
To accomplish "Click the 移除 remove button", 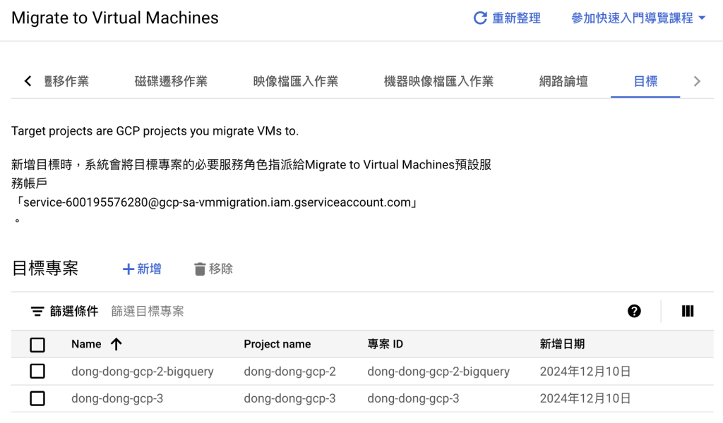I will click(213, 269).
